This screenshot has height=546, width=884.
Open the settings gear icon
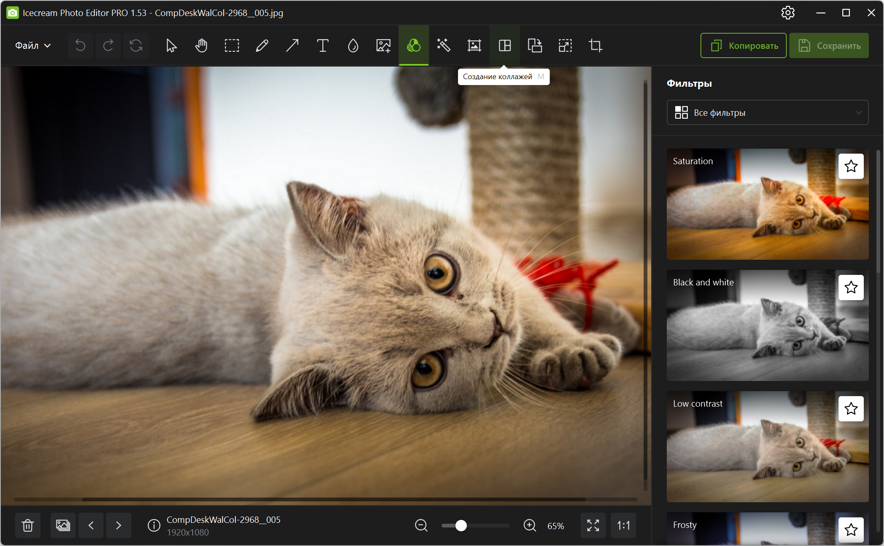point(788,13)
